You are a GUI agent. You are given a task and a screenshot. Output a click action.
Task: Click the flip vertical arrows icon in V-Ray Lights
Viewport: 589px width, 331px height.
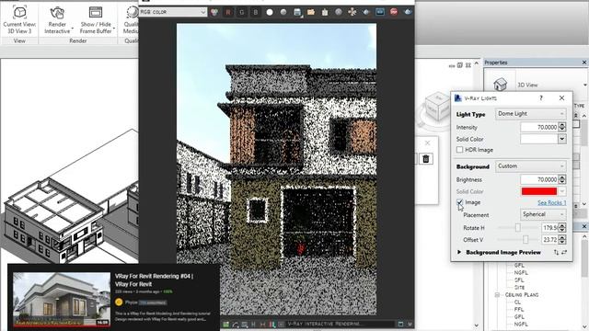pyautogui.click(x=556, y=253)
